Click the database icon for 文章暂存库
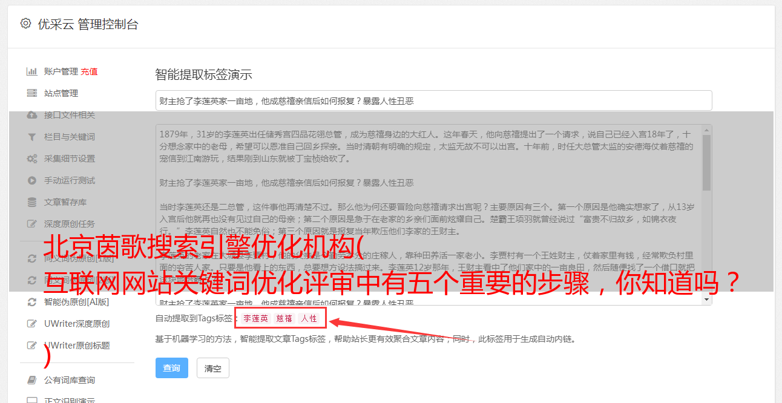Image resolution: width=782 pixels, height=403 pixels. point(32,202)
